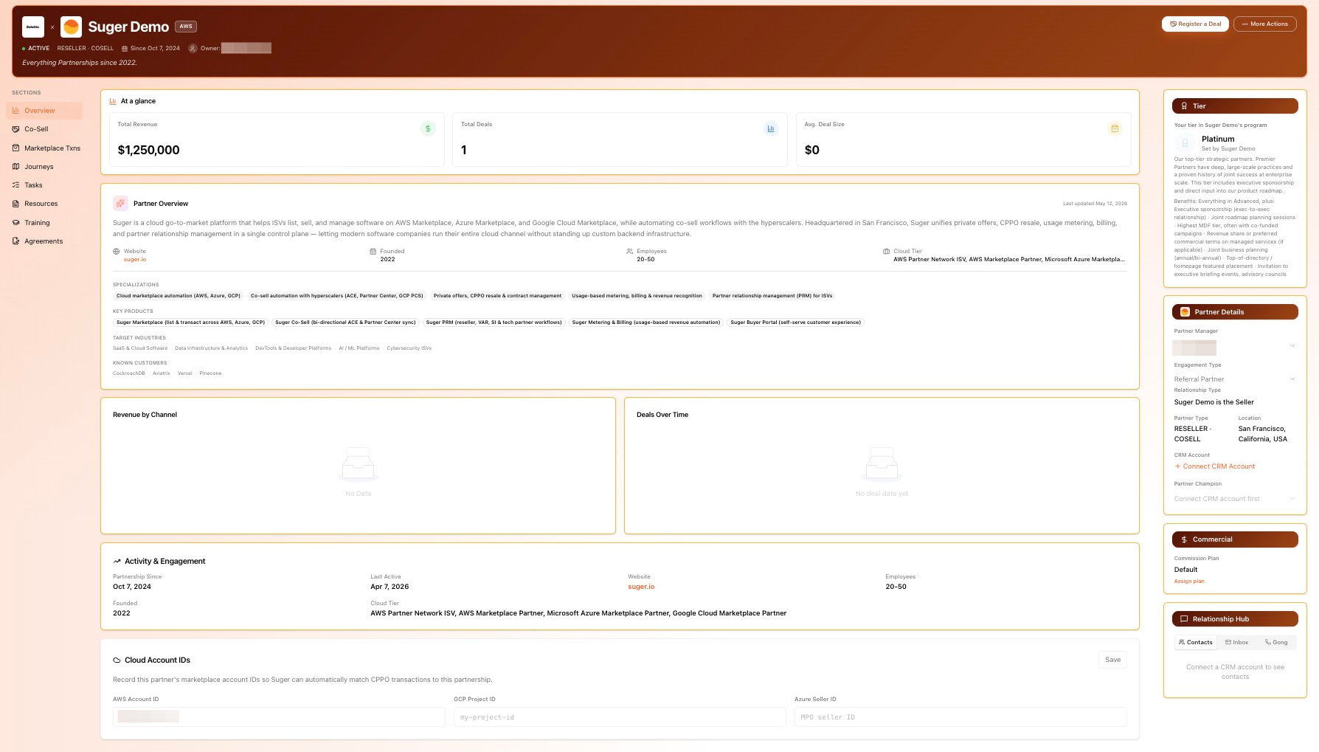The image size is (1319, 752).
Task: Click the At a glance chart icon
Action: [113, 101]
